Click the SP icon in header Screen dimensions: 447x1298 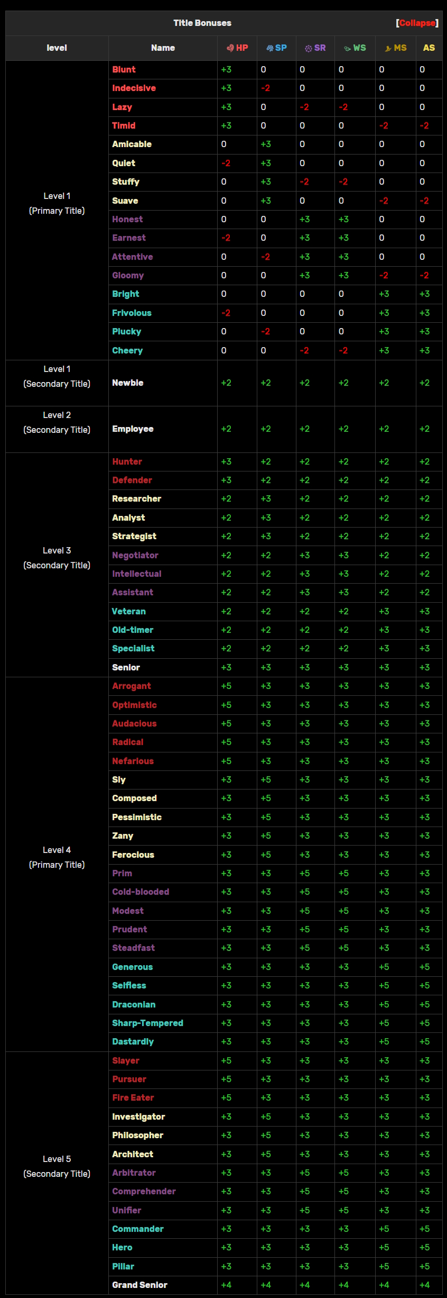pos(269,48)
